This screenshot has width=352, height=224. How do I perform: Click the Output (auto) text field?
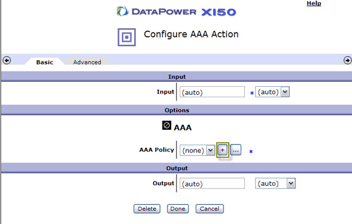212,183
